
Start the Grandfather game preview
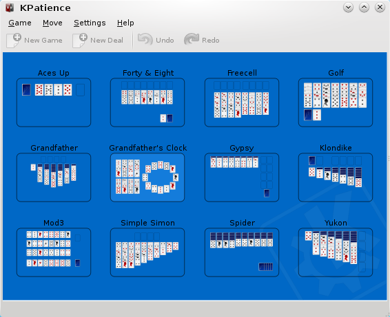54,177
